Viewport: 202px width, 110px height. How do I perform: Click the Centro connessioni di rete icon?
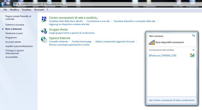(44, 19)
